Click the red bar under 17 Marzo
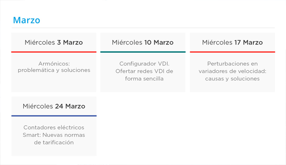This screenshot has width=286, height=165. point(232,52)
